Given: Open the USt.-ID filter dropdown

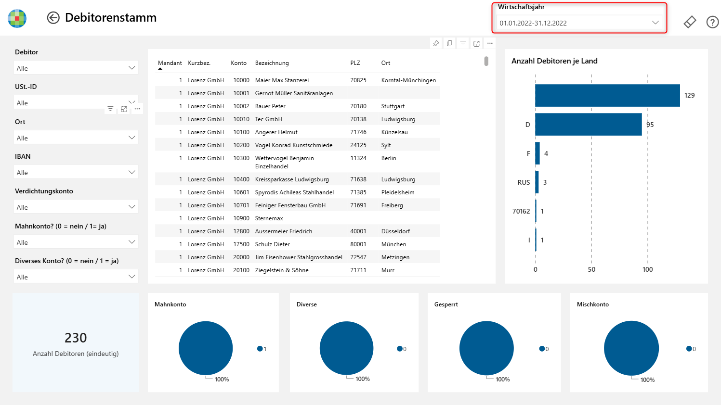Looking at the screenshot, I should click(x=76, y=102).
